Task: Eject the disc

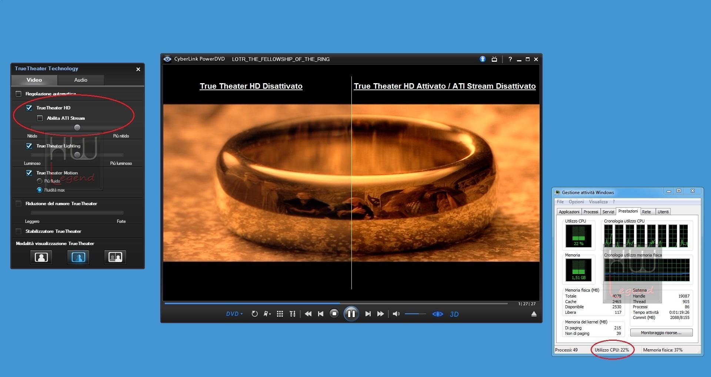Action: pyautogui.click(x=534, y=314)
